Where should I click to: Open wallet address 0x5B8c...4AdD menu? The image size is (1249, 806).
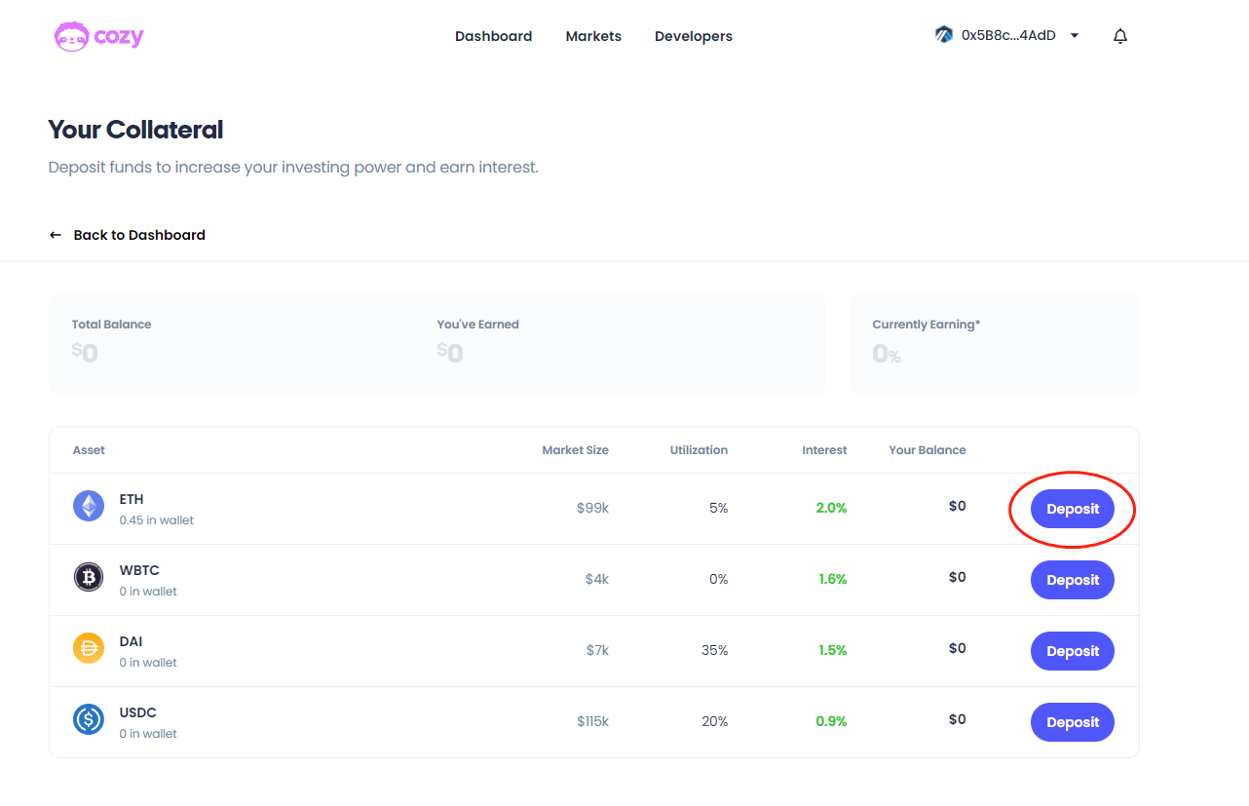click(1008, 36)
